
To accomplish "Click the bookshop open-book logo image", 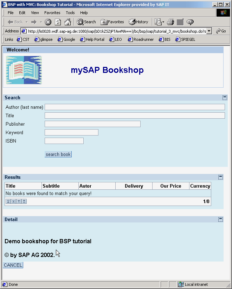I will click(x=24, y=70).
